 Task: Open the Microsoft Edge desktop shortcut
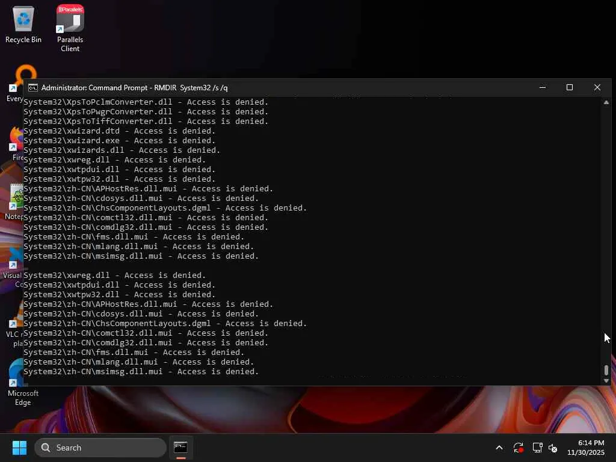coord(17,383)
